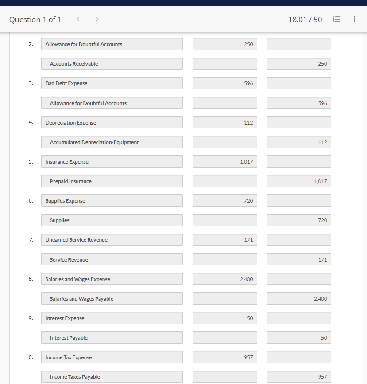Click the previous question chevron
The height and width of the screenshot is (384, 367).
[78, 19]
